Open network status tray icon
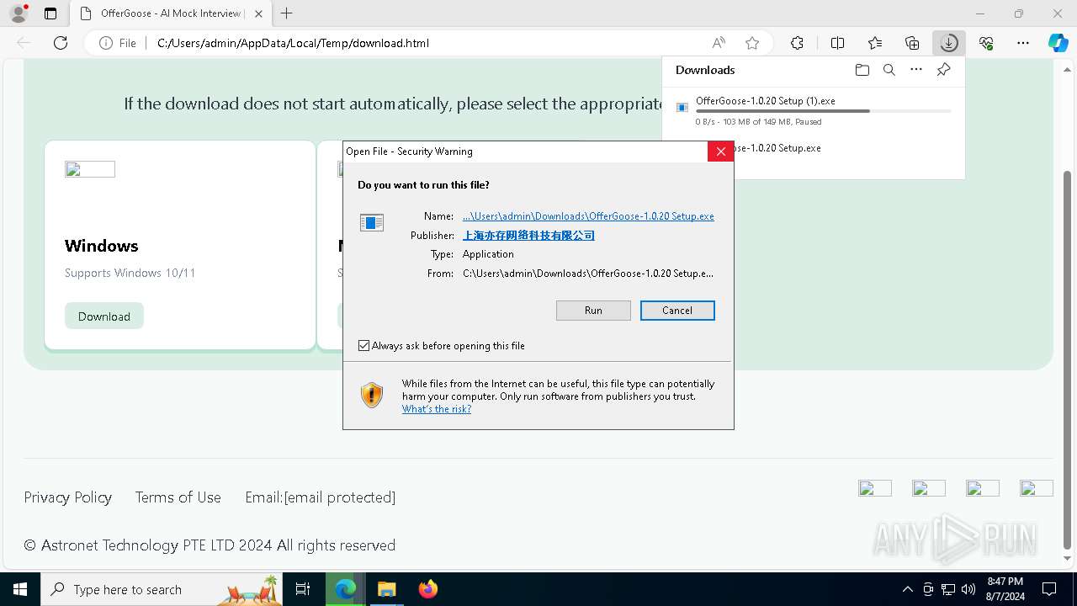 pos(948,589)
